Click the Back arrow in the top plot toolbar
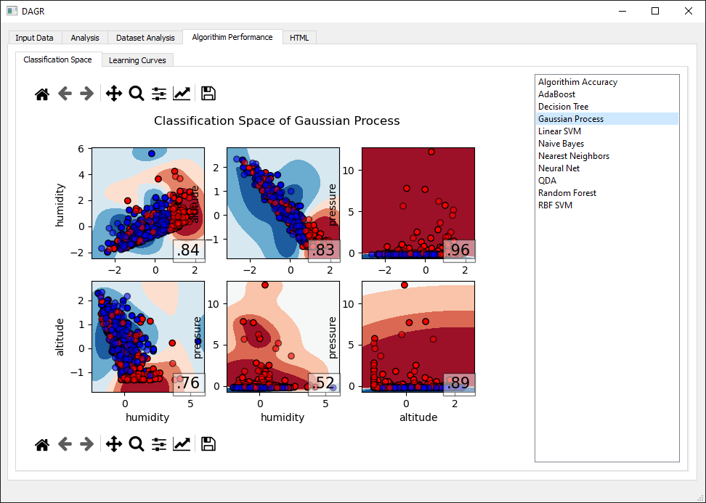The height and width of the screenshot is (503, 706). pos(65,94)
